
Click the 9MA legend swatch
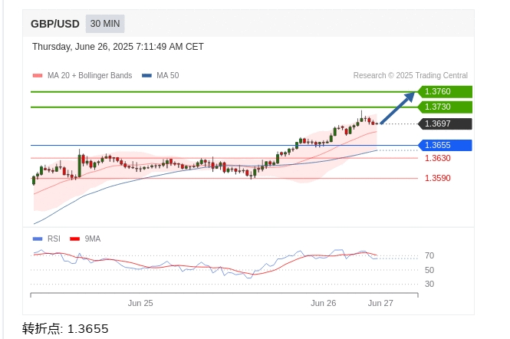75,239
